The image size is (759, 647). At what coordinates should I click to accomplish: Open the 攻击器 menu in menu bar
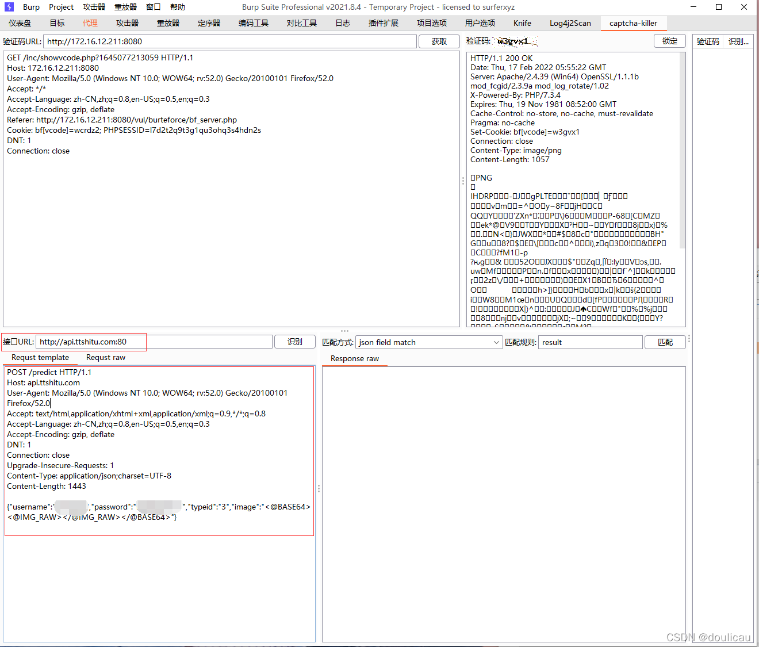point(94,7)
